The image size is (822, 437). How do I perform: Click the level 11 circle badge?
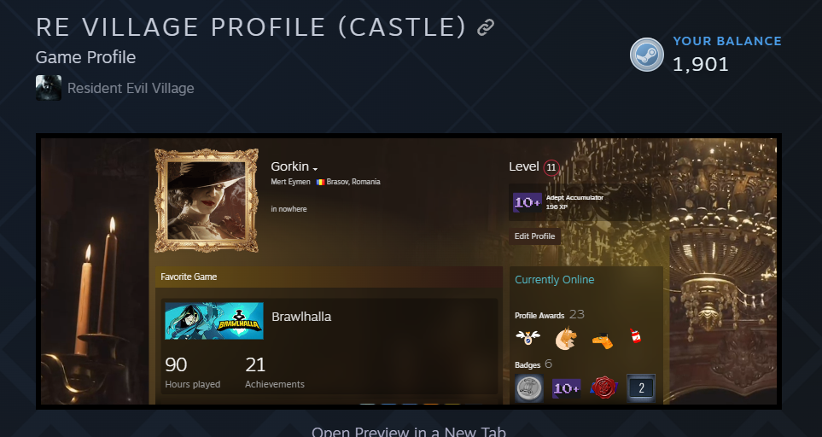(x=551, y=168)
